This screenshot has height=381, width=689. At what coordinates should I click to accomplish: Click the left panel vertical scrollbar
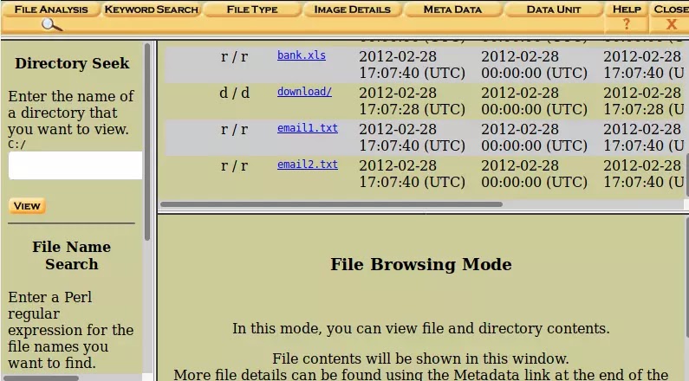click(147, 141)
